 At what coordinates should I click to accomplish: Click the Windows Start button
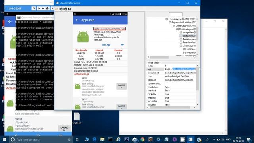click(x=4, y=139)
